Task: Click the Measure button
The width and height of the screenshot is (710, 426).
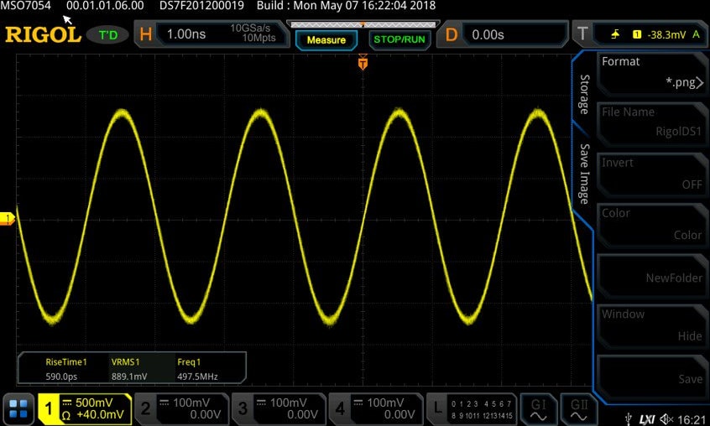Action: (326, 39)
